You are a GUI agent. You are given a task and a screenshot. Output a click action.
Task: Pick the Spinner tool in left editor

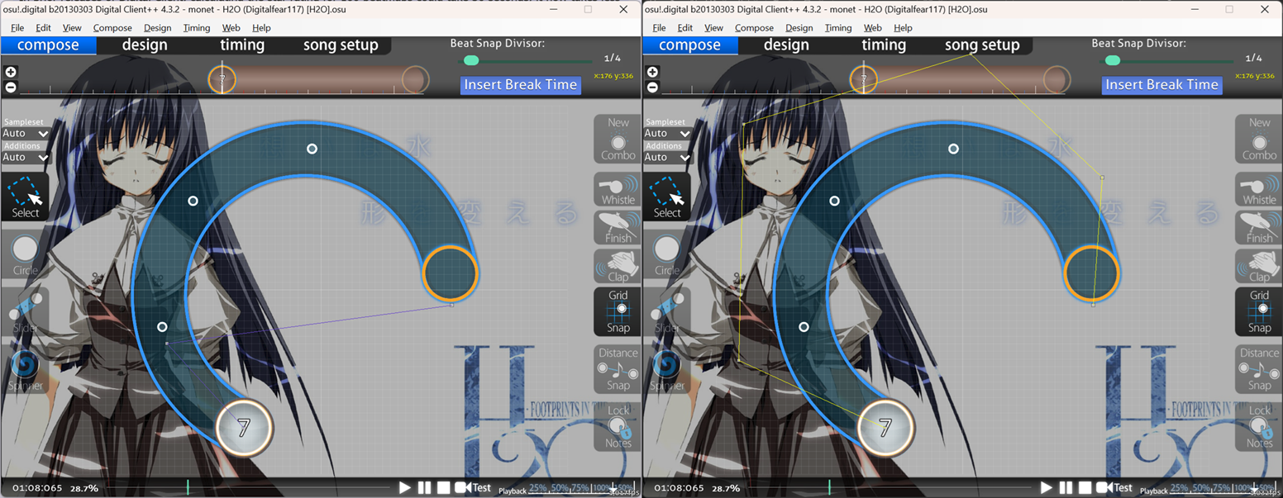pos(25,368)
